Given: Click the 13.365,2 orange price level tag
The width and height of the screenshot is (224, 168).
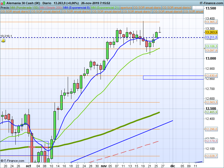Looking at the screenshot, I should click(x=211, y=22).
